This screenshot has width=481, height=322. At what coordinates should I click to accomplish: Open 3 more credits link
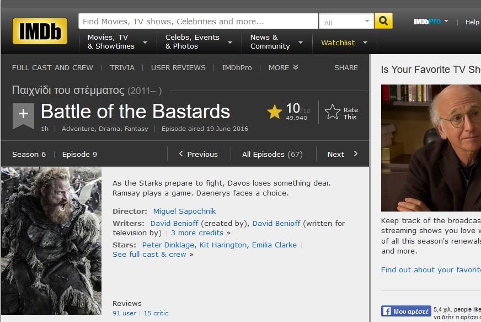197,233
